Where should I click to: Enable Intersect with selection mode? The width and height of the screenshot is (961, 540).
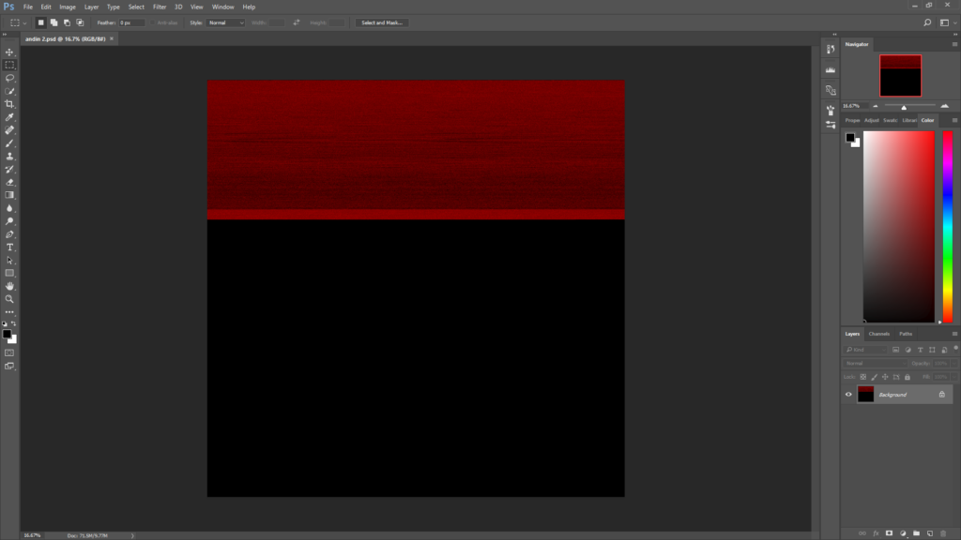point(80,22)
